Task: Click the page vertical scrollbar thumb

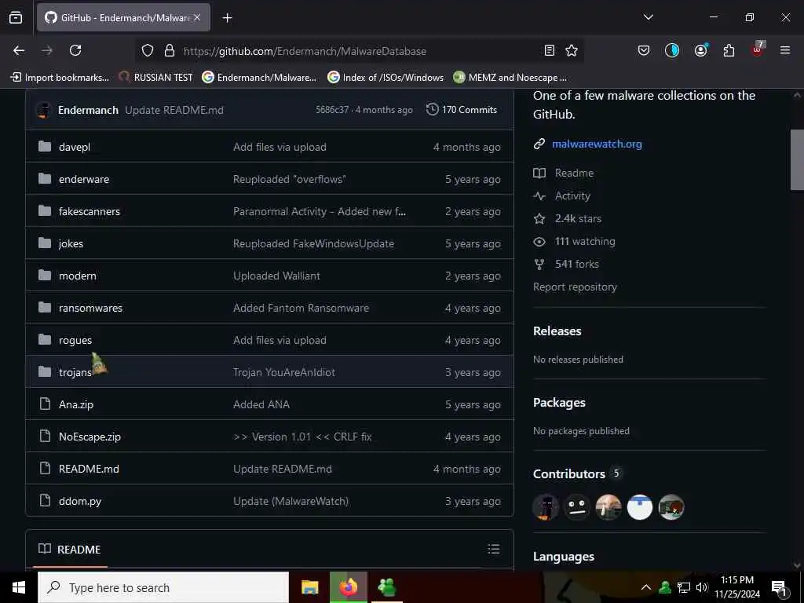Action: tap(797, 160)
